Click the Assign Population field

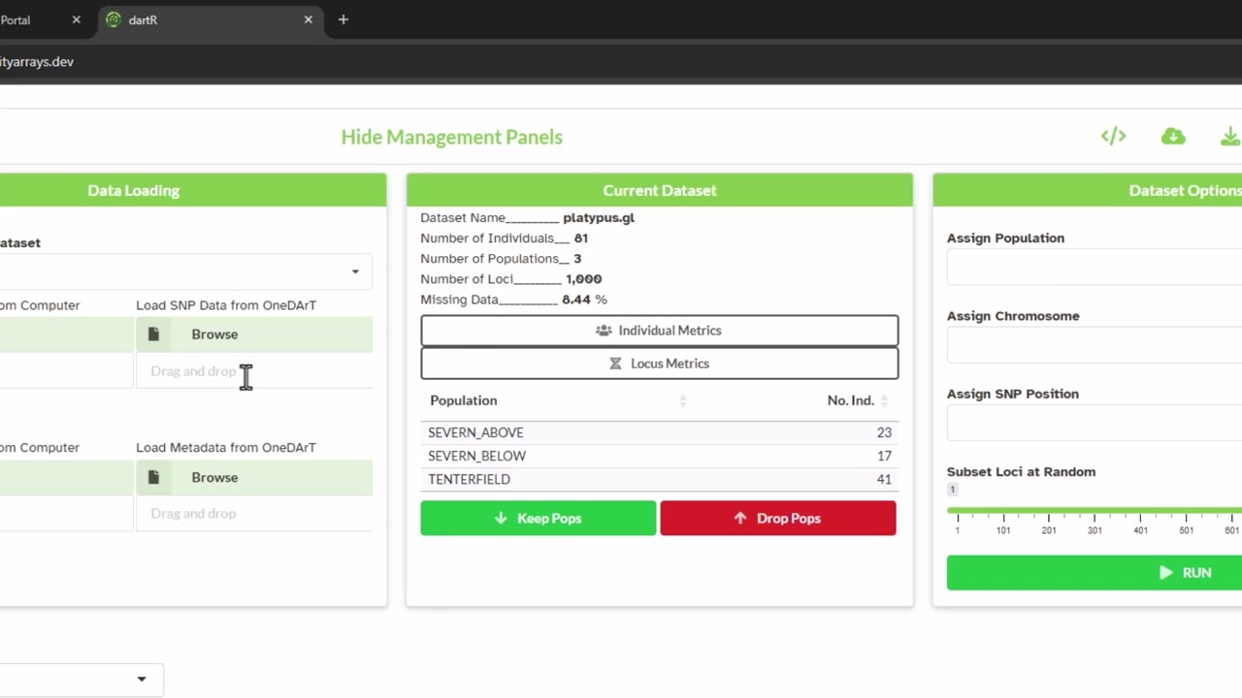(1095, 268)
